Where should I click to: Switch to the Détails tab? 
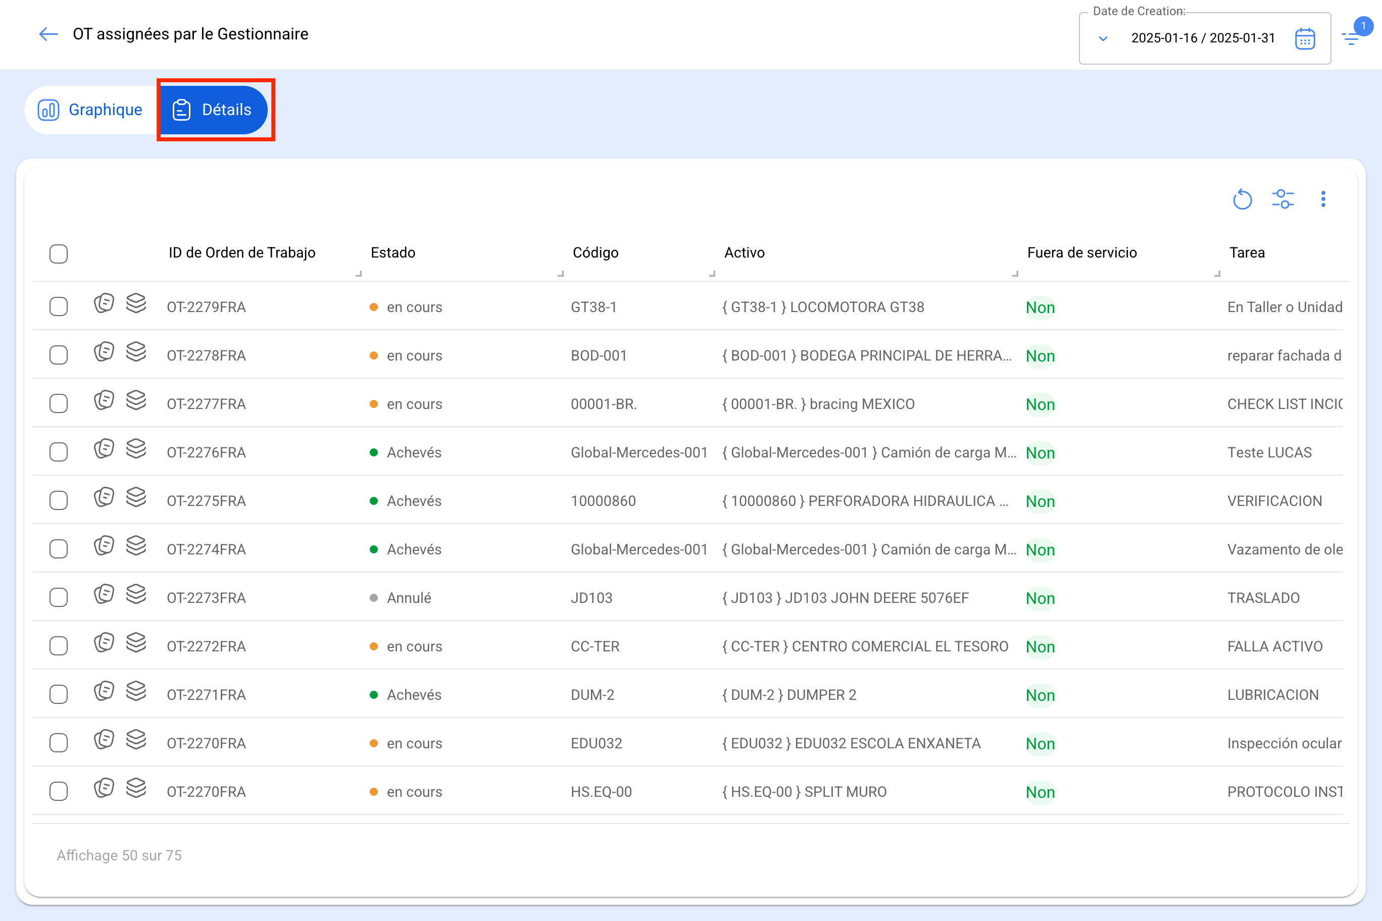pos(213,110)
